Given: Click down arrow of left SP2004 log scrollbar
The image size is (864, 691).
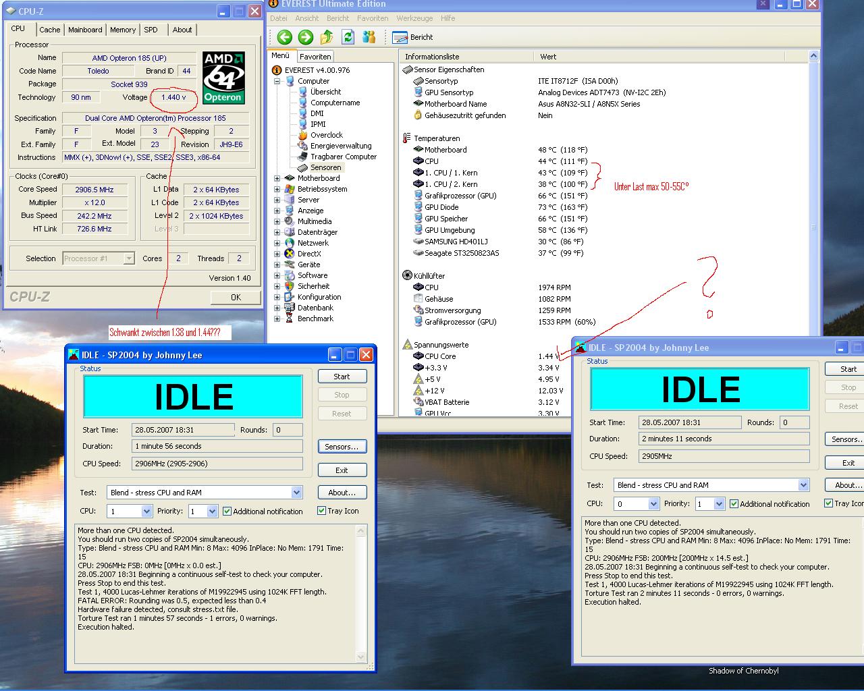Looking at the screenshot, I should (361, 657).
